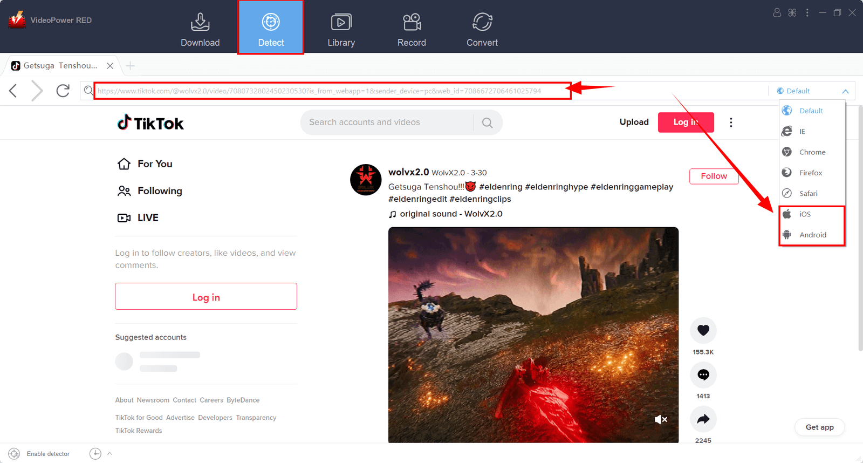Add a new browser tab
Viewport: 863px width, 463px height.
click(x=130, y=66)
